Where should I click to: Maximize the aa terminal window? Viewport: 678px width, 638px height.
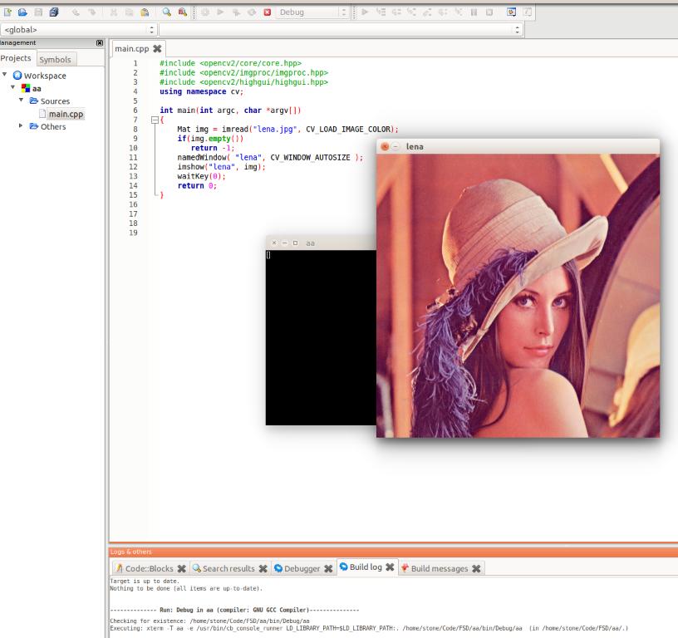tap(295, 243)
